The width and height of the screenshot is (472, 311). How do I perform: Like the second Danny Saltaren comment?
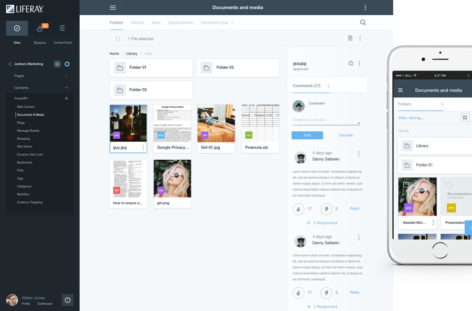(x=298, y=293)
